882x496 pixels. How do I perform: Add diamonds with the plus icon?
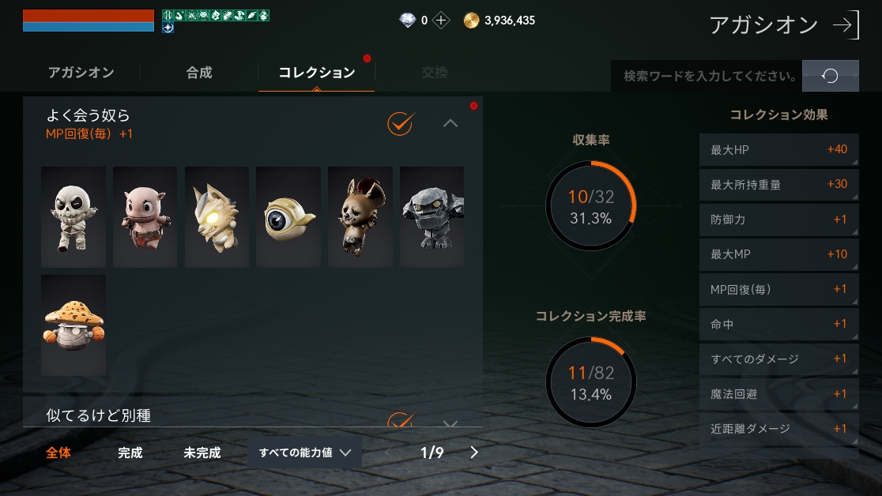441,21
